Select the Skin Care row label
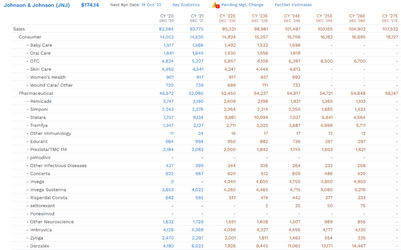 click(41, 69)
